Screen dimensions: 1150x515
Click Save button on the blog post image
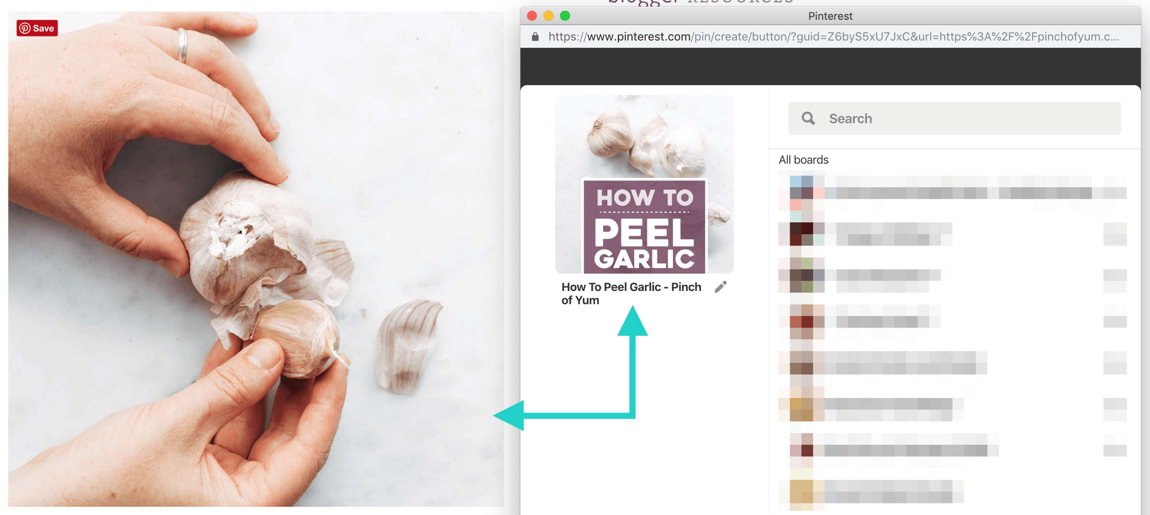point(37,29)
